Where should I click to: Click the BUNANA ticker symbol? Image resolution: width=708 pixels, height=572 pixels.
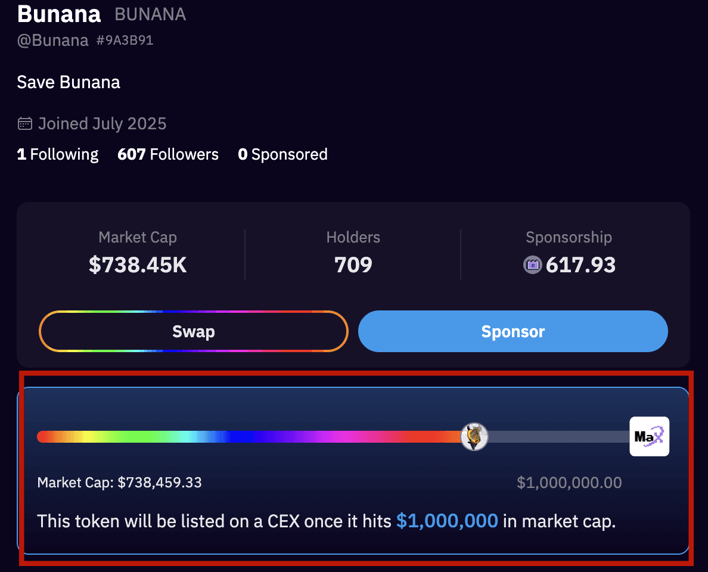(150, 15)
